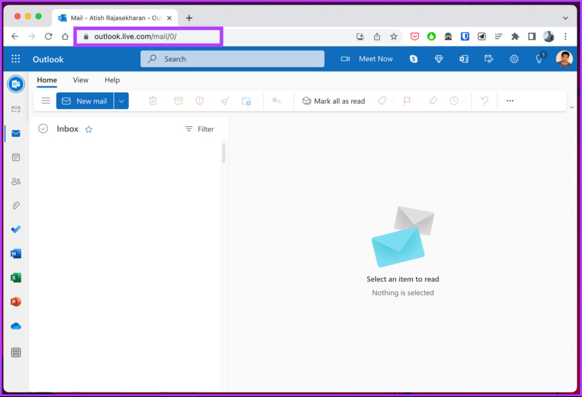The height and width of the screenshot is (397, 582).
Task: Switch to the View ribbon tab
Action: 81,80
